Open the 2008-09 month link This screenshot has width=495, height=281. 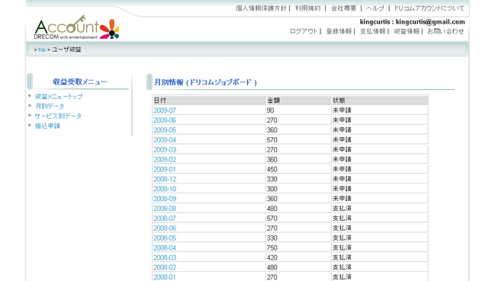pos(165,199)
